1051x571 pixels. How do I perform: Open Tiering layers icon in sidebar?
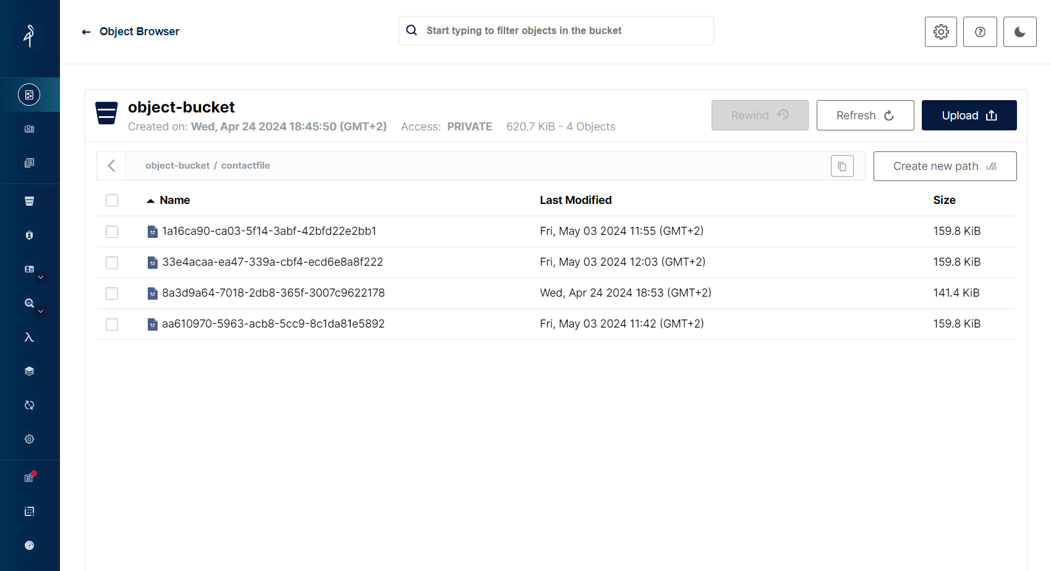click(x=29, y=371)
